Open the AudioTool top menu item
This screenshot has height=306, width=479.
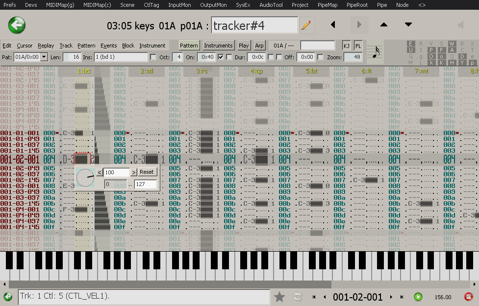(271, 5)
